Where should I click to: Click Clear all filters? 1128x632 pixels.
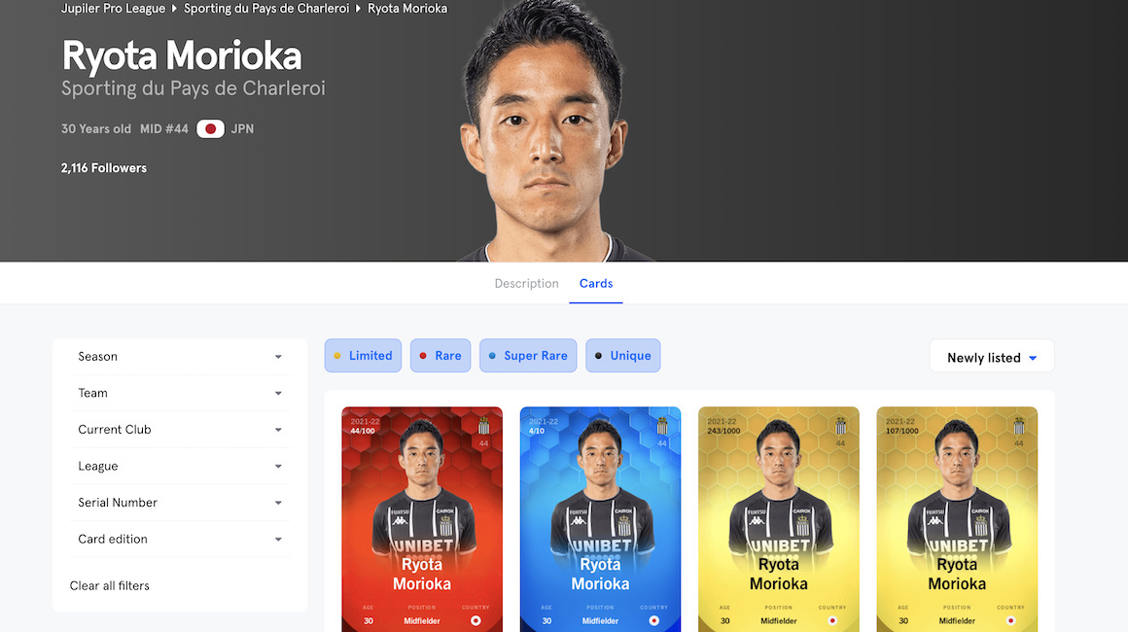[109, 586]
